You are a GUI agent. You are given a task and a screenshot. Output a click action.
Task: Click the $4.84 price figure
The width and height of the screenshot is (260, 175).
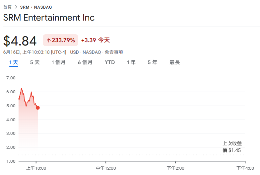20,41
